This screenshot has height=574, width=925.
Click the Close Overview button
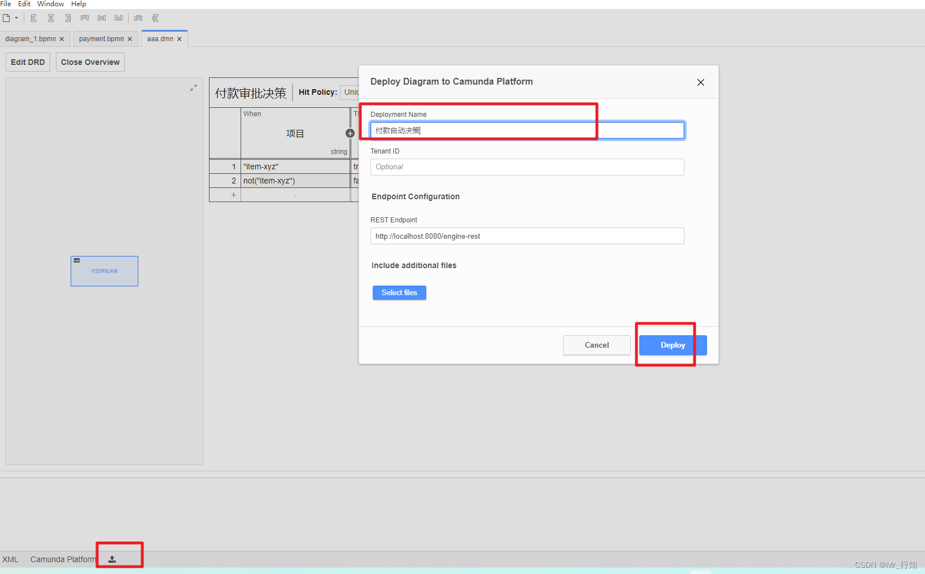coord(90,62)
